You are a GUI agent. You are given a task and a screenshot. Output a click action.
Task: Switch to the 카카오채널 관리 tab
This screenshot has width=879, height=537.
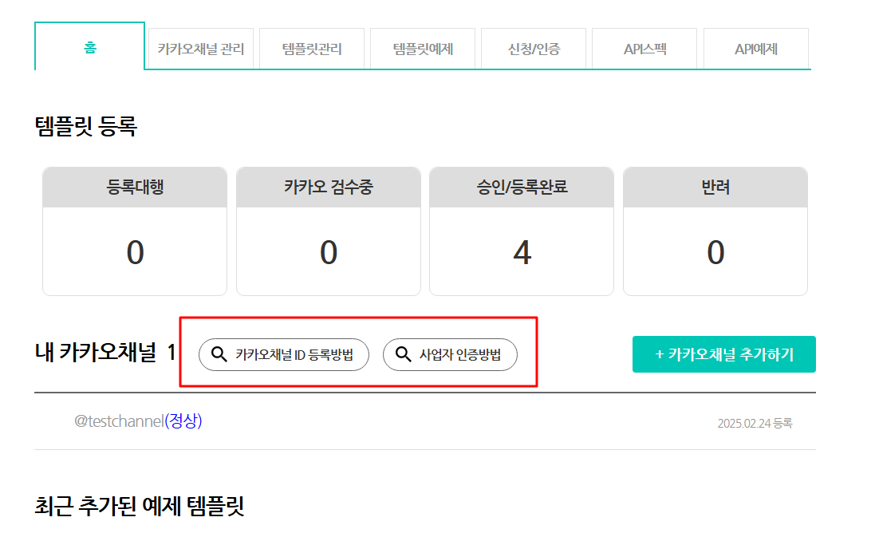coord(200,49)
